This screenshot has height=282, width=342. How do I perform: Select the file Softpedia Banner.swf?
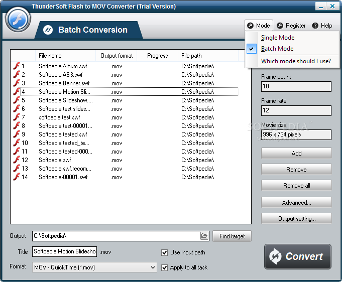(x=64, y=83)
